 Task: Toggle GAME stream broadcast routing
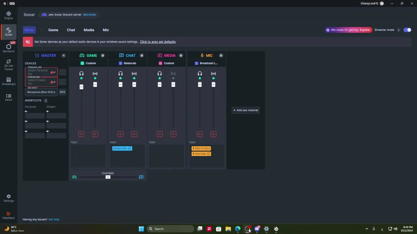95,74
